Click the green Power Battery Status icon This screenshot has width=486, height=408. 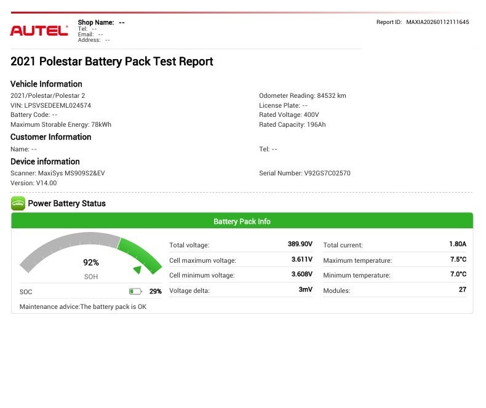tap(18, 204)
